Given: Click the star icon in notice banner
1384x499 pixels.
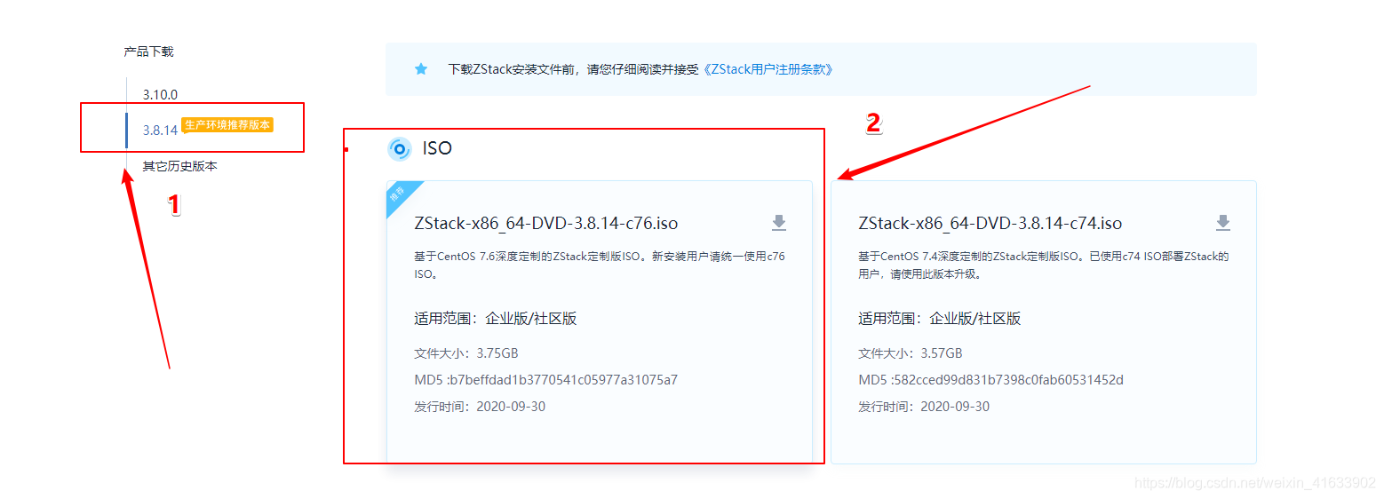Looking at the screenshot, I should [x=421, y=69].
